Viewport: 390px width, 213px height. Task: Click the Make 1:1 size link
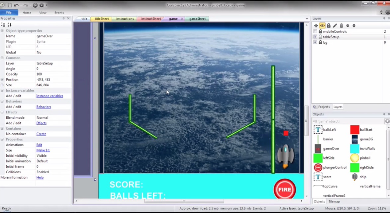43,150
